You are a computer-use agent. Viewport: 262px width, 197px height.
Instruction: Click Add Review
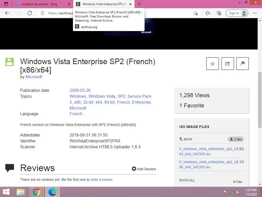[x=144, y=169]
